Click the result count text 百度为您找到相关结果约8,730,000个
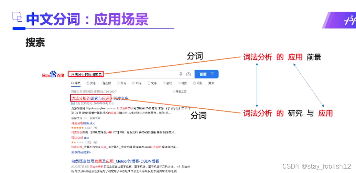This screenshot has width=356, height=173. point(94,91)
